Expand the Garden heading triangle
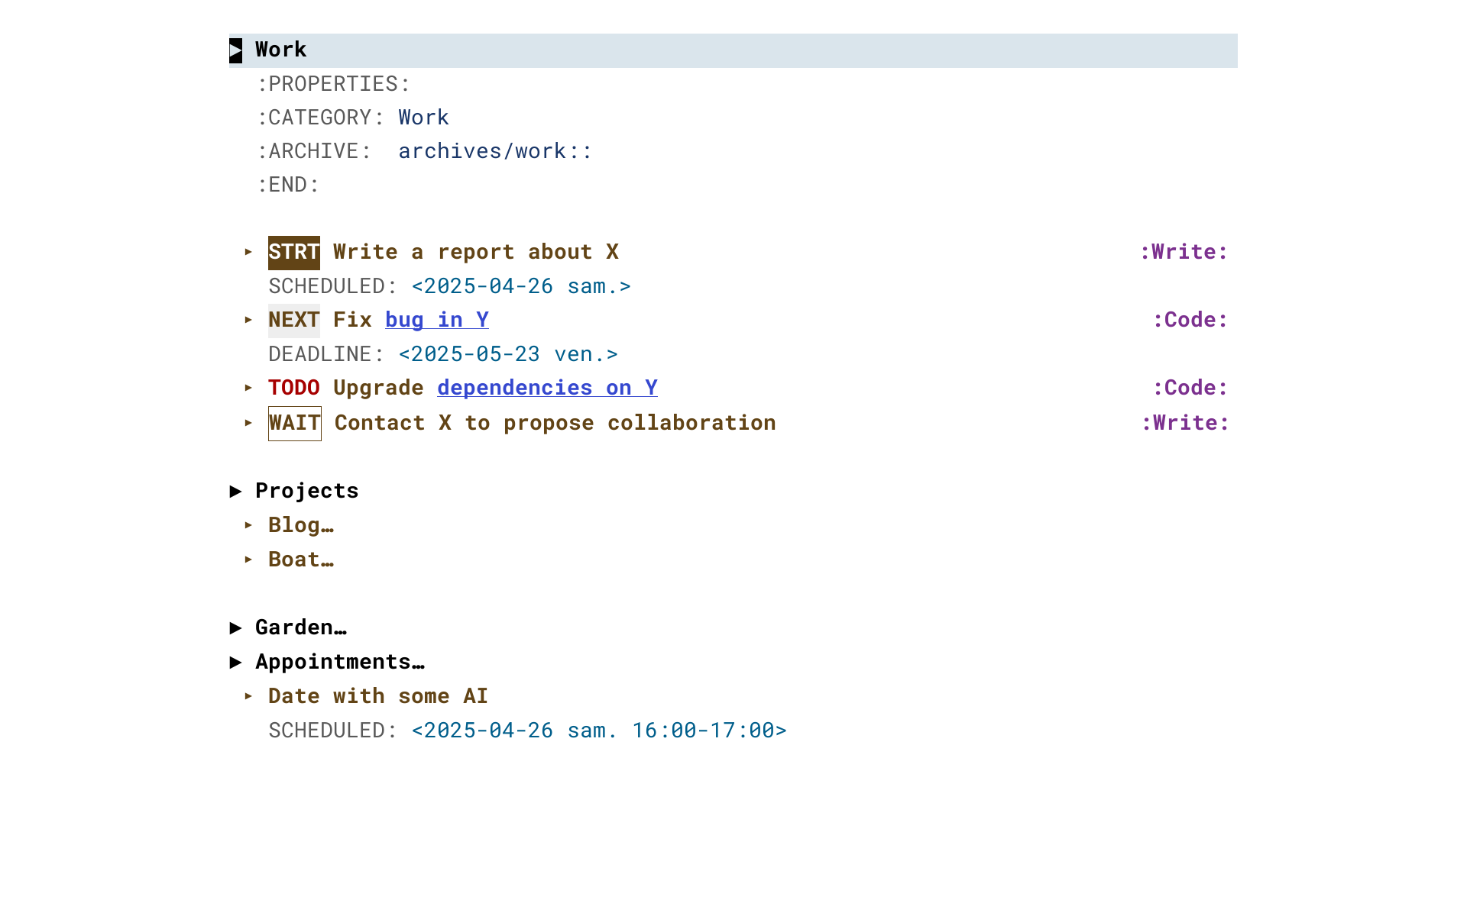The height and width of the screenshot is (916, 1467). point(236,628)
